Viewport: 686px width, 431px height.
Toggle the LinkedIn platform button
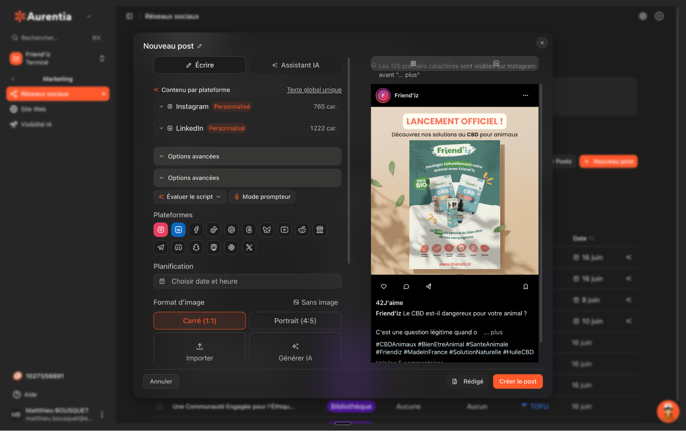tap(178, 230)
